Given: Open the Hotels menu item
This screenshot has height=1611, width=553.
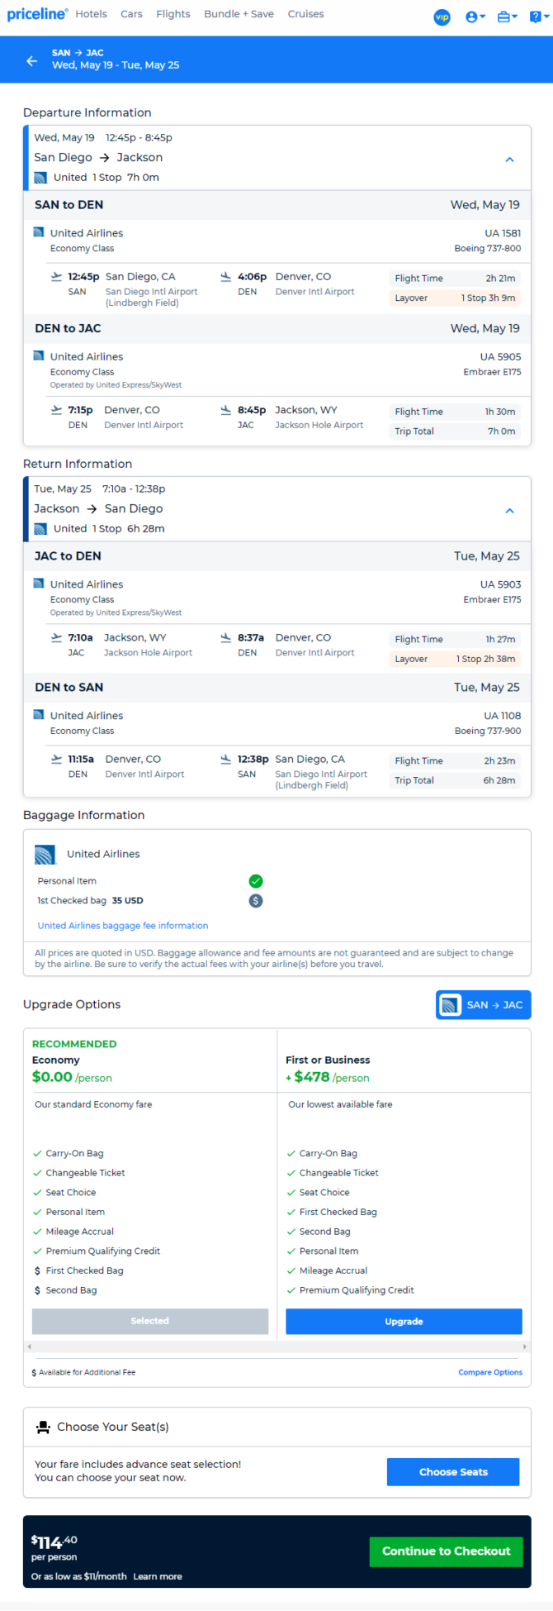Looking at the screenshot, I should click(x=91, y=14).
